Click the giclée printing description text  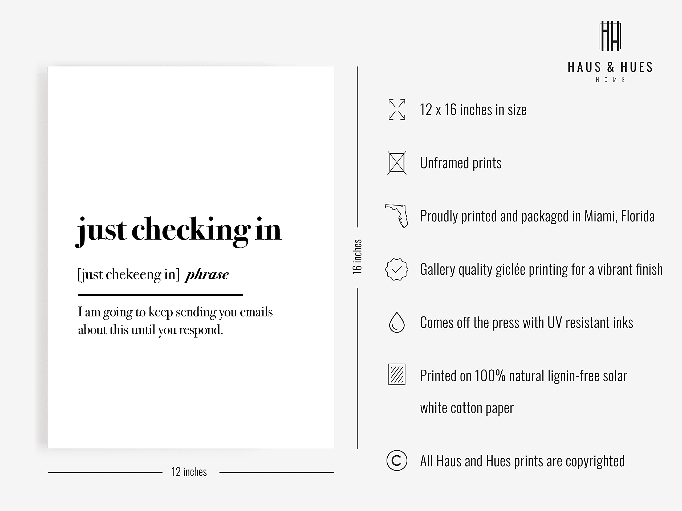point(541,270)
